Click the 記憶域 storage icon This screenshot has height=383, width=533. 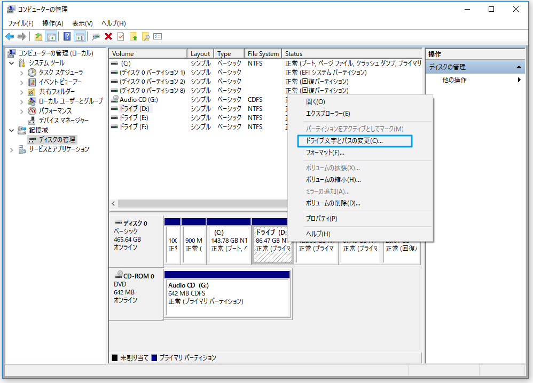pos(22,130)
